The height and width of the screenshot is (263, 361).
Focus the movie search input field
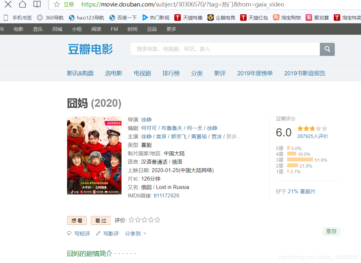(226, 49)
